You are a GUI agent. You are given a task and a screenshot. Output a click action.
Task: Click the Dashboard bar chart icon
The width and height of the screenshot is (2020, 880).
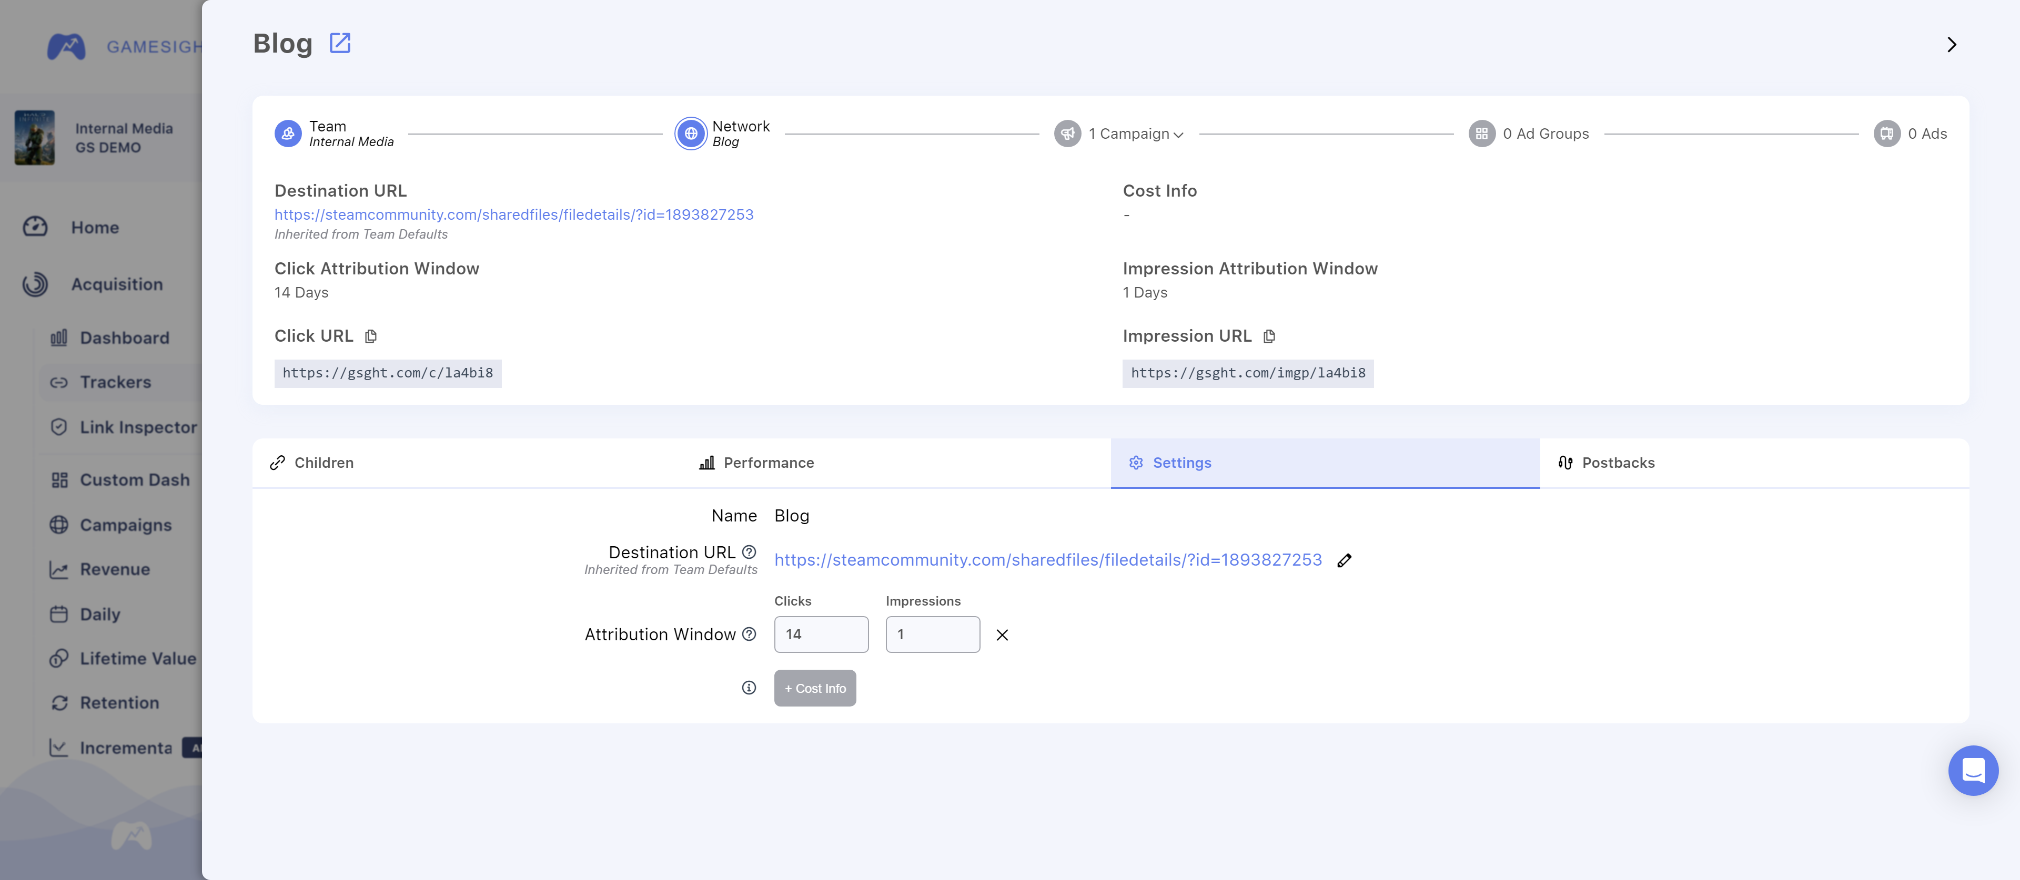(x=59, y=337)
